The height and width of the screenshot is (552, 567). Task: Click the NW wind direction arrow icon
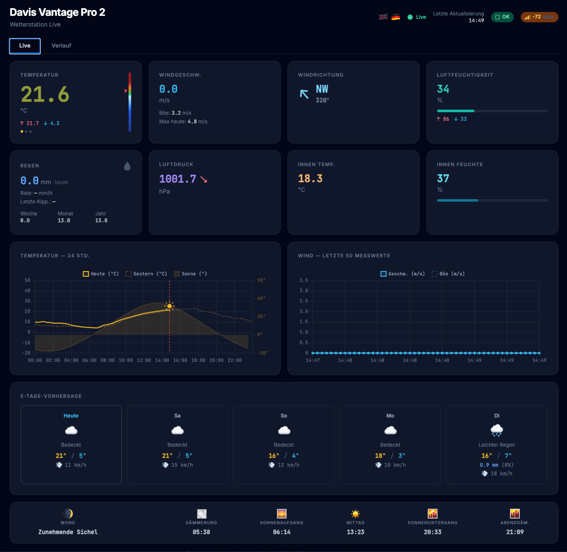304,94
